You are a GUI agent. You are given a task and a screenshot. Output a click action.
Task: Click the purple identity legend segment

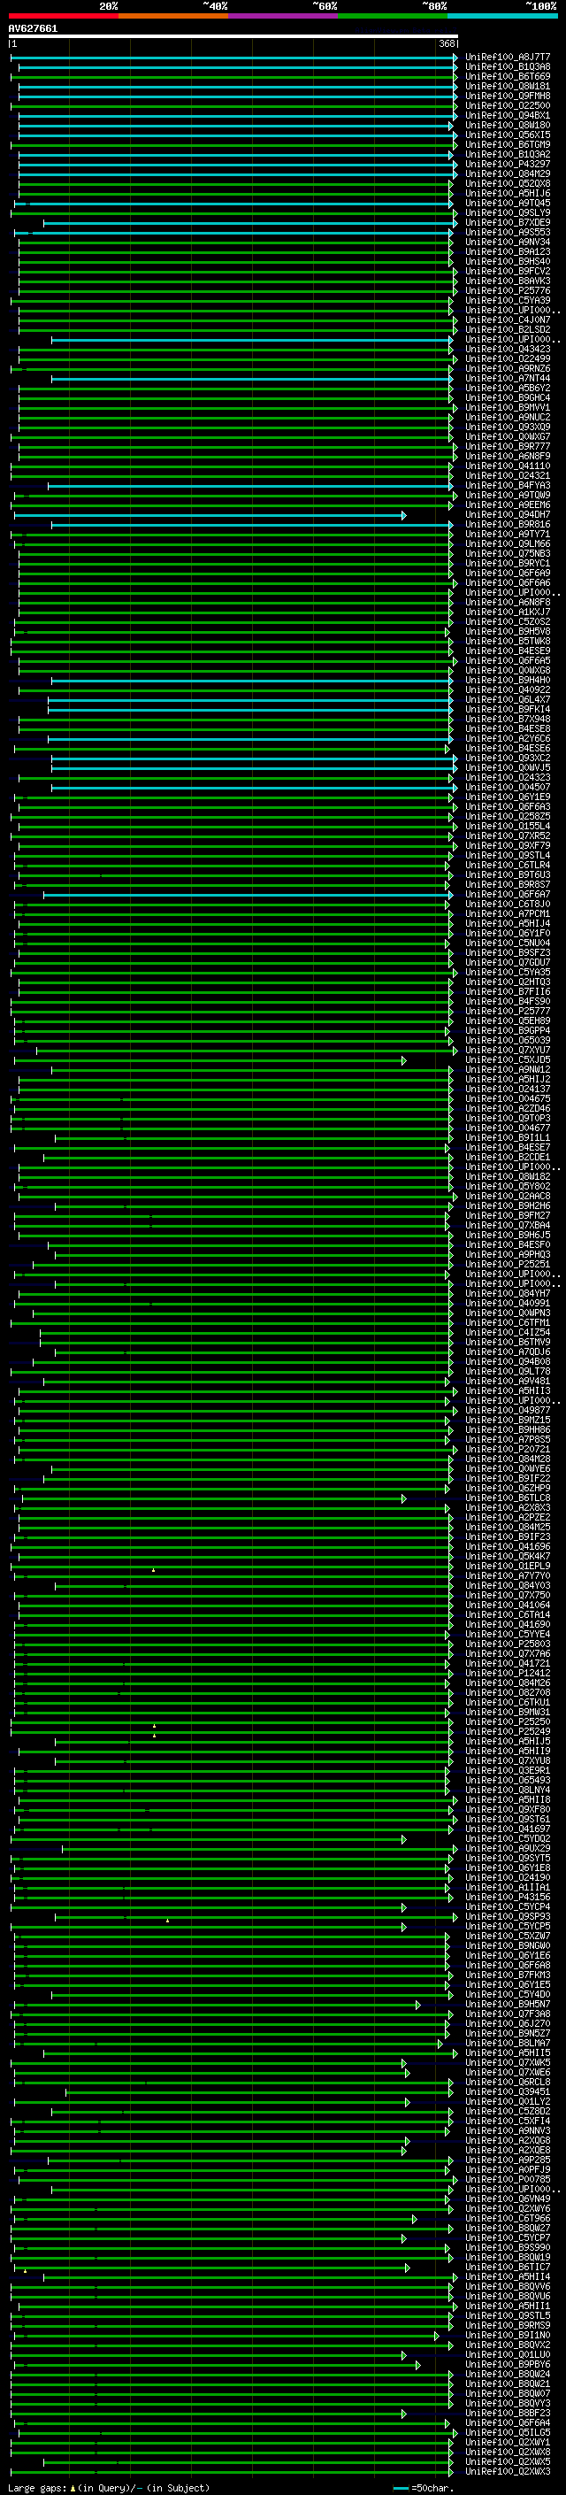click(x=284, y=16)
